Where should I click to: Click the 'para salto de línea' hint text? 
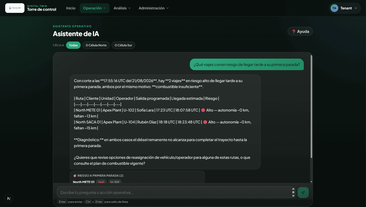pos(116,202)
